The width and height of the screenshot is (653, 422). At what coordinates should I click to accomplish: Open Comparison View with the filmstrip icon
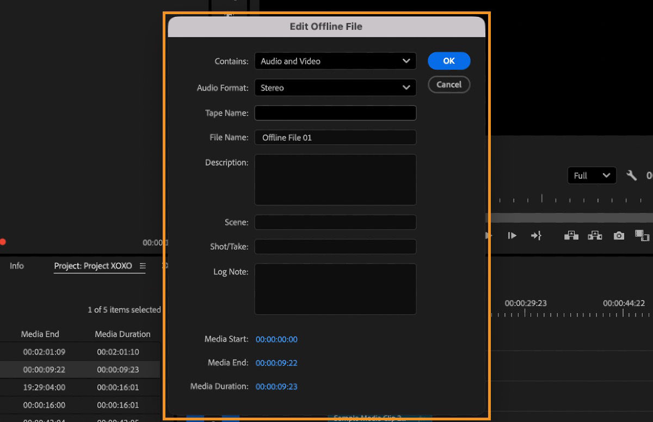coord(643,235)
